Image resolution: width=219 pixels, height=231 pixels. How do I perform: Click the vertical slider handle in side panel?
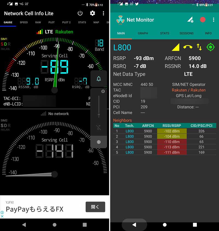pyautogui.click(x=99, y=115)
